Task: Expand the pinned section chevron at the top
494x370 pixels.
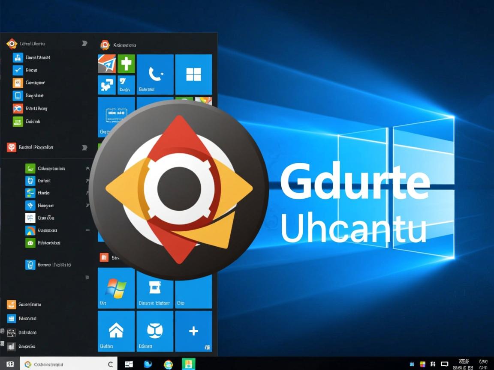Action: click(84, 43)
